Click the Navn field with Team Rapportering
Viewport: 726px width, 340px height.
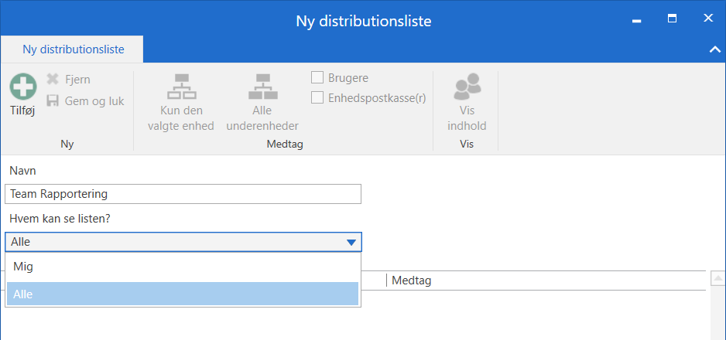[x=183, y=194]
